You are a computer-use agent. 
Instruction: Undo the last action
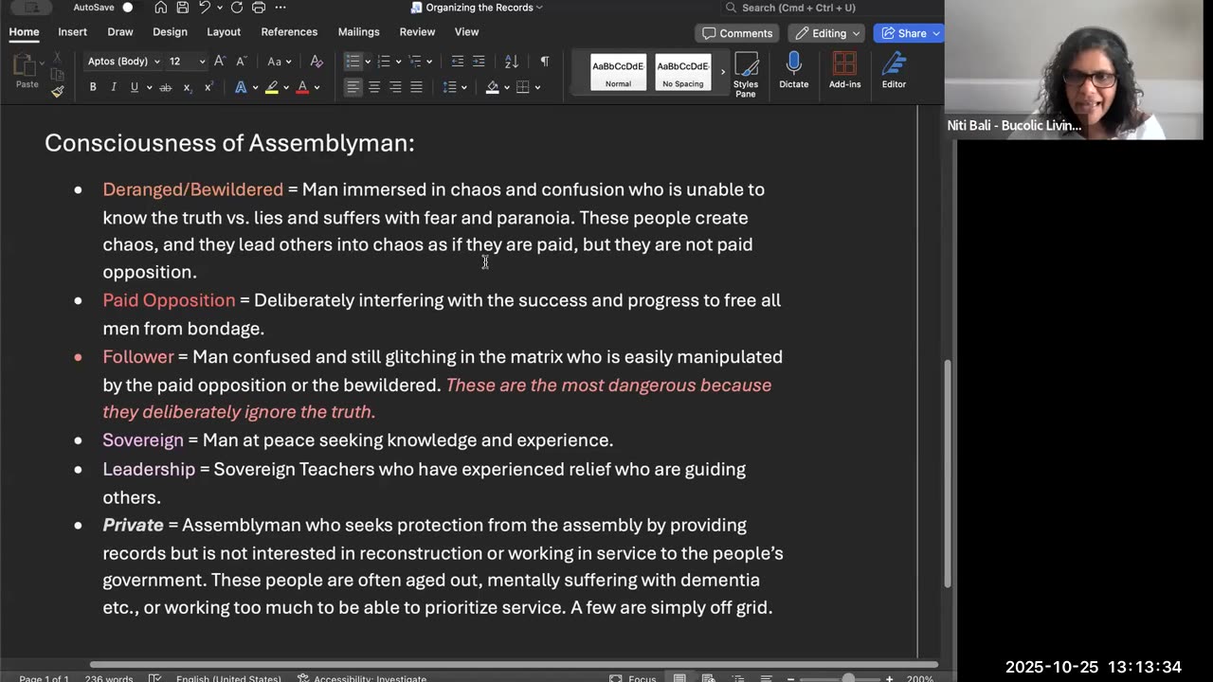(x=205, y=8)
